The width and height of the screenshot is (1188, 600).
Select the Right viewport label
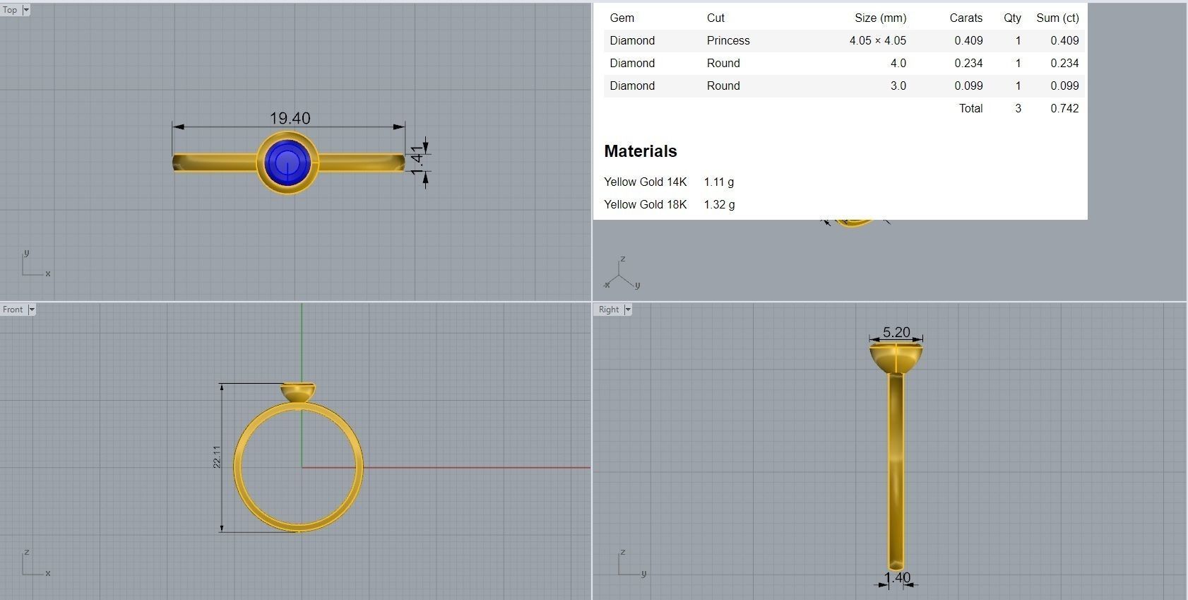click(609, 310)
